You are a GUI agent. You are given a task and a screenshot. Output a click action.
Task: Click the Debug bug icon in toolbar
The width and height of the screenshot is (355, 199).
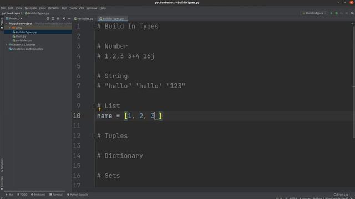point(337,13)
